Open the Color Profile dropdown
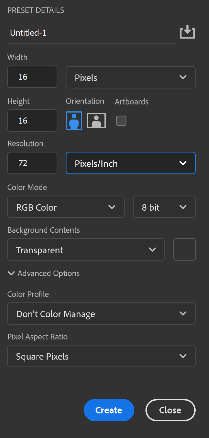The height and width of the screenshot is (438, 209). (x=101, y=314)
